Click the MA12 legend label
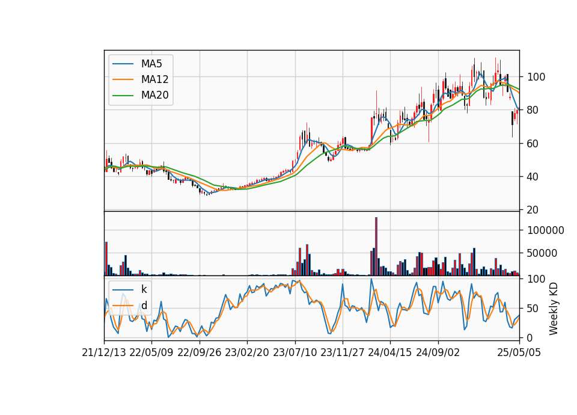The height and width of the screenshot is (415, 577). pos(154,79)
